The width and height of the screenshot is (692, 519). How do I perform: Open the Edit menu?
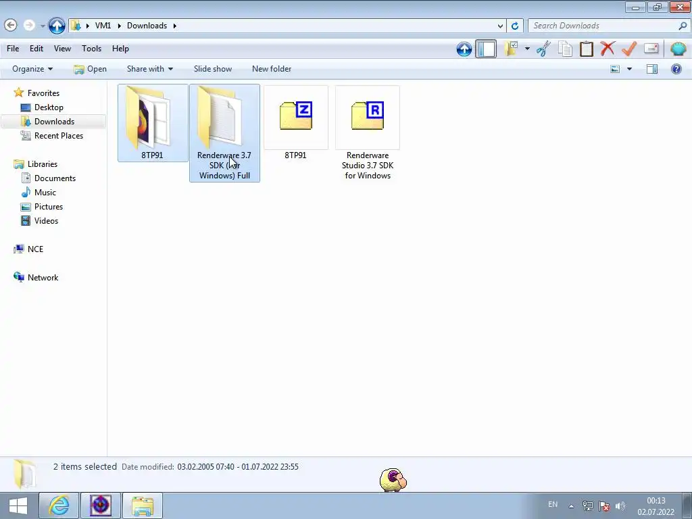click(36, 49)
